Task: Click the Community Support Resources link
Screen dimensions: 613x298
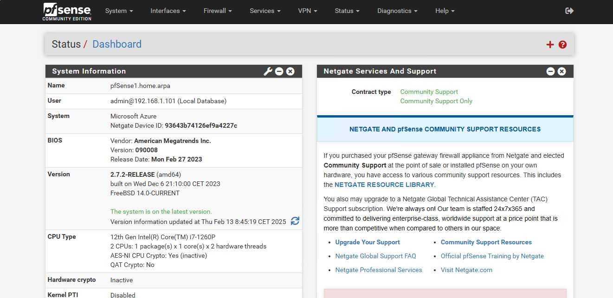Action: pyautogui.click(x=486, y=242)
